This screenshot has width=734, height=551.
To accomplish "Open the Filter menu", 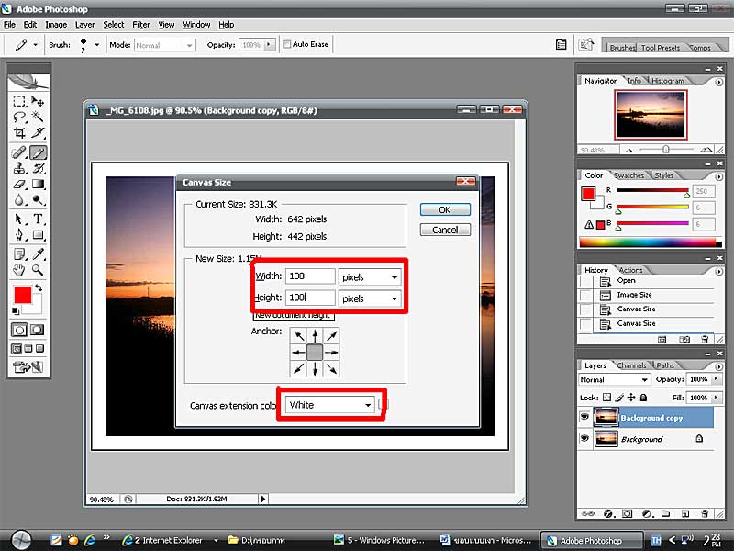I will (x=141, y=25).
